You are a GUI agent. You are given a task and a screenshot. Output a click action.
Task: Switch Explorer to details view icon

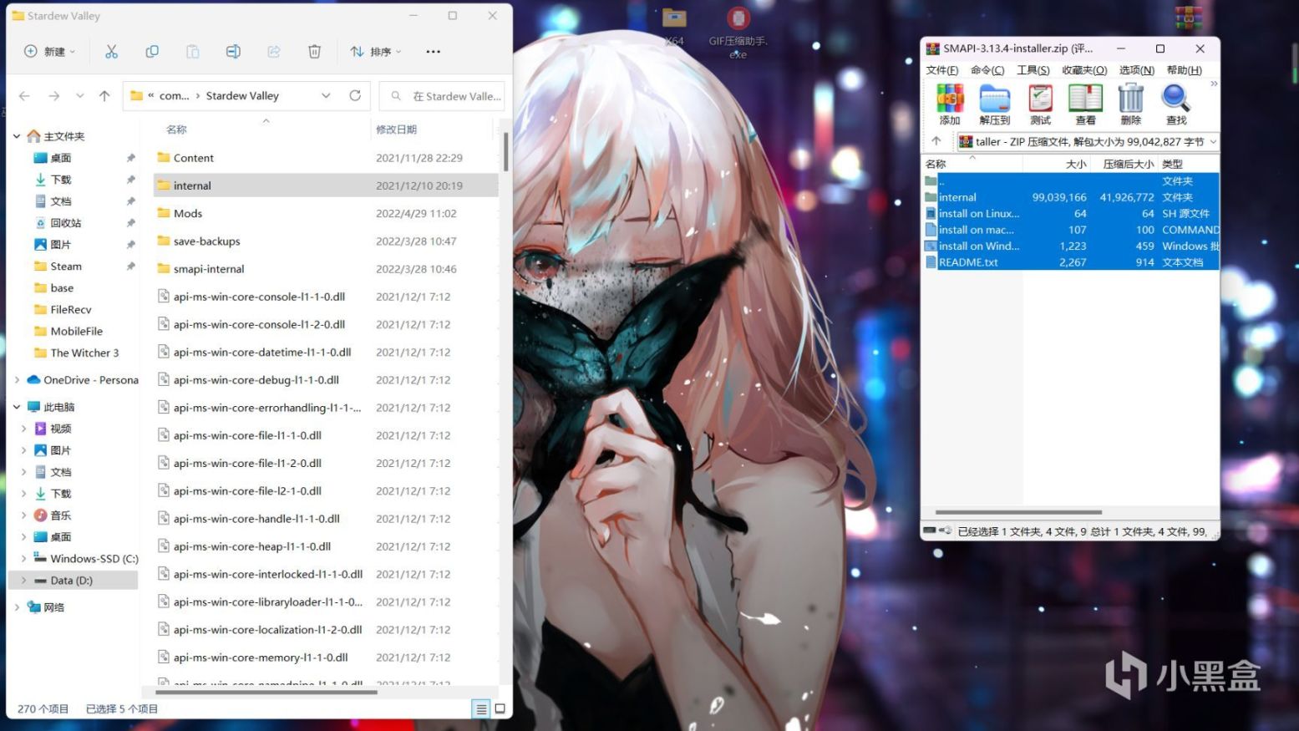pos(481,709)
